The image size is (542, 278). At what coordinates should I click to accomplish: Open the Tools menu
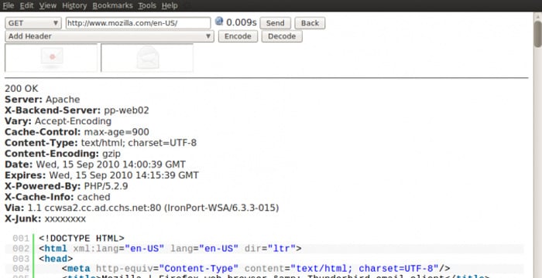(147, 5)
